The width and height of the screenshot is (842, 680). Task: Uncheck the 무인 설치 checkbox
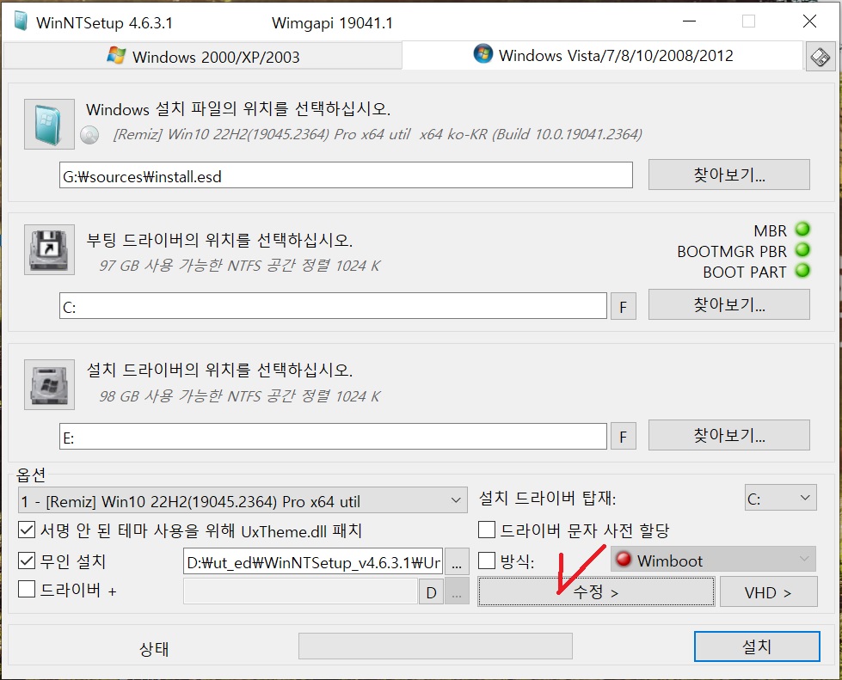(27, 561)
